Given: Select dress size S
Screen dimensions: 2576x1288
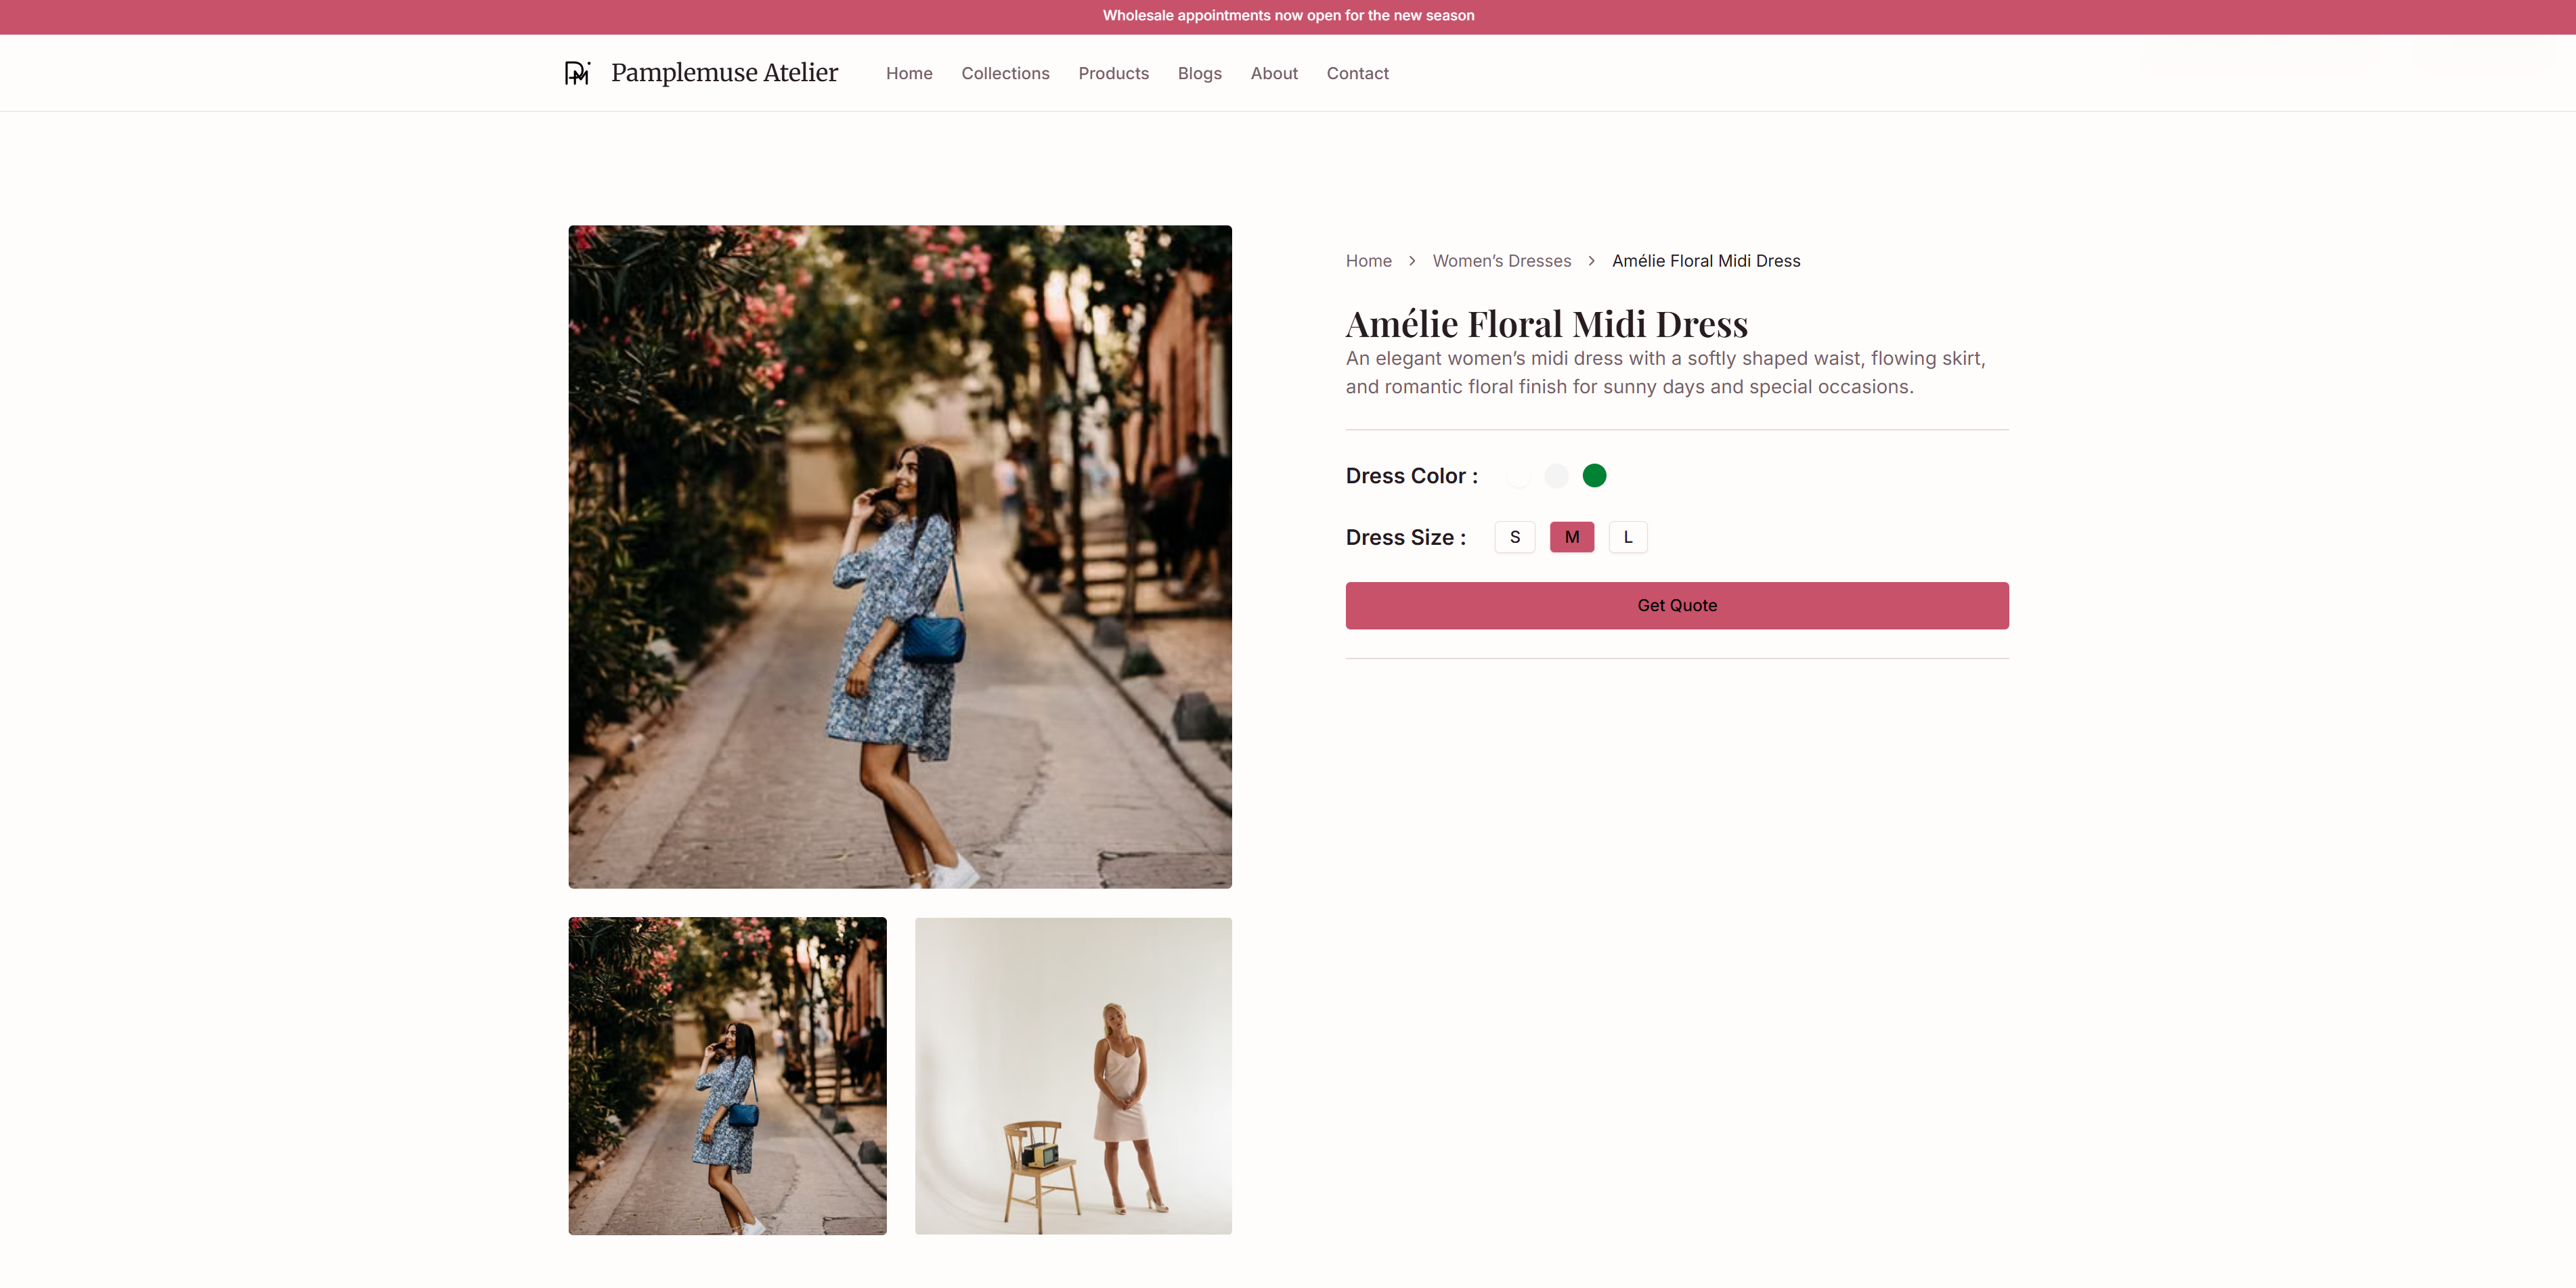Looking at the screenshot, I should coord(1514,537).
